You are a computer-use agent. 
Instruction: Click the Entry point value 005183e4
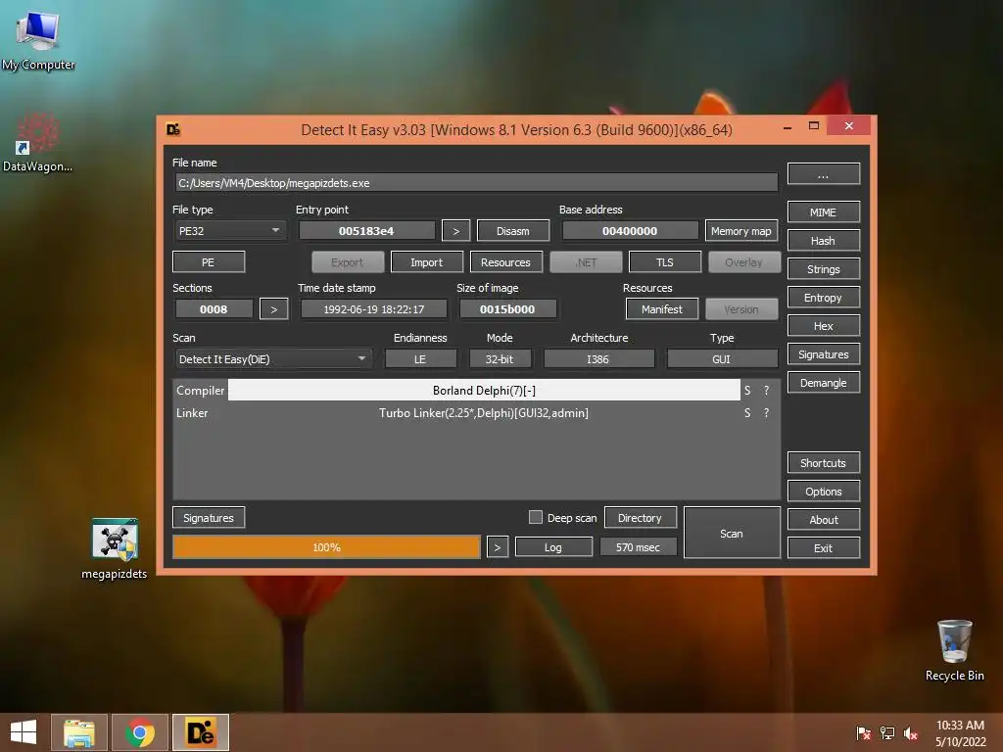click(x=366, y=231)
